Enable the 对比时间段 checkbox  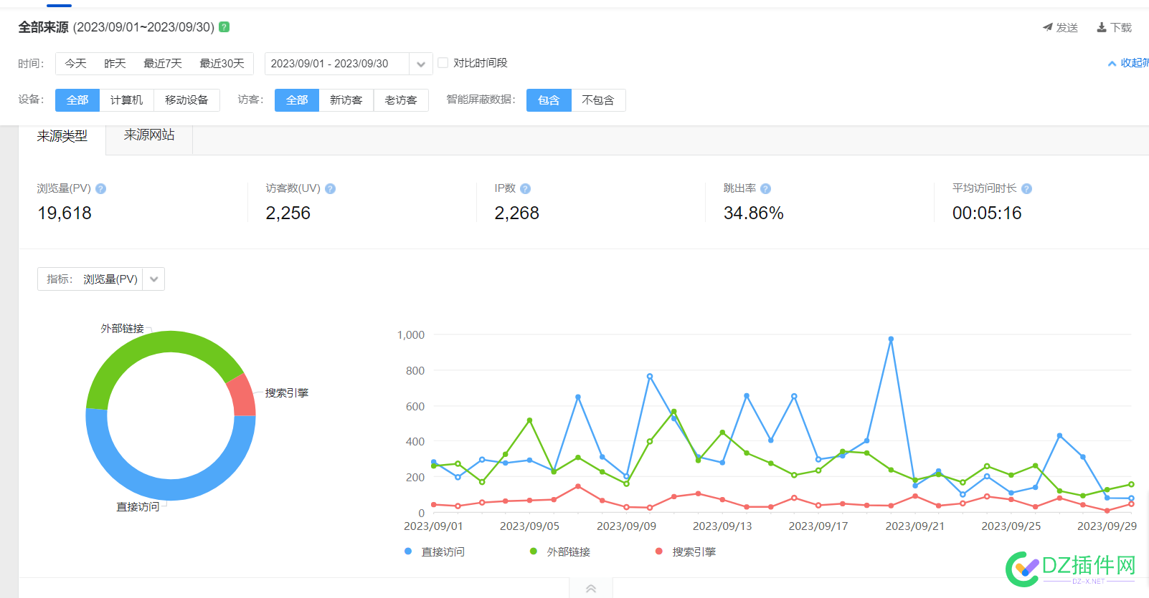(443, 63)
